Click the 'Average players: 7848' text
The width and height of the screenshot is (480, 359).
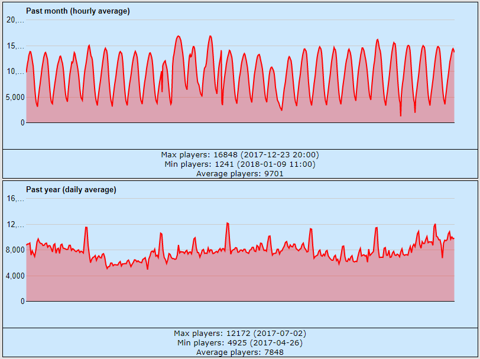tap(240, 352)
